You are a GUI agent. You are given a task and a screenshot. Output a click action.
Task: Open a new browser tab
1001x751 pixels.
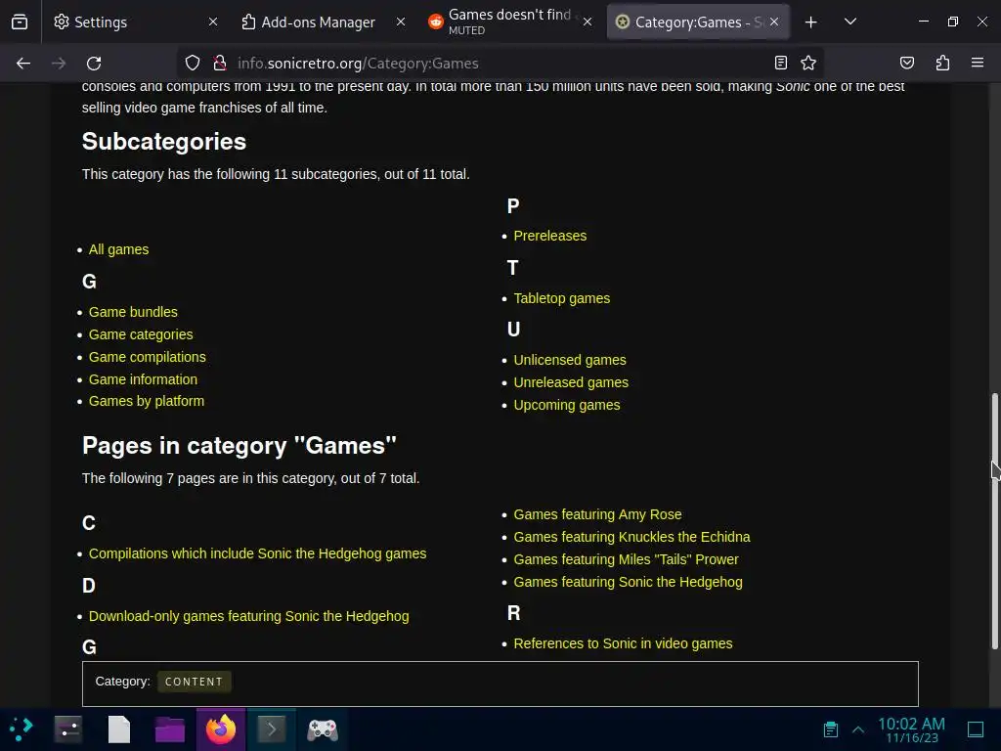click(x=810, y=22)
